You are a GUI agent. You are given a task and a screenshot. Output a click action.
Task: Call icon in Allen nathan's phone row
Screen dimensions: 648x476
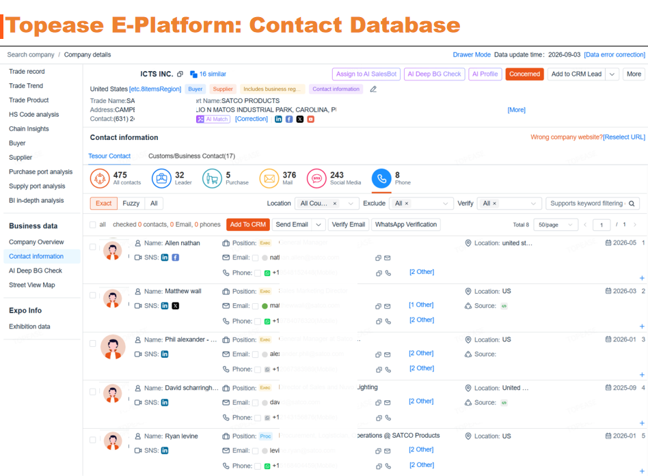tap(388, 273)
